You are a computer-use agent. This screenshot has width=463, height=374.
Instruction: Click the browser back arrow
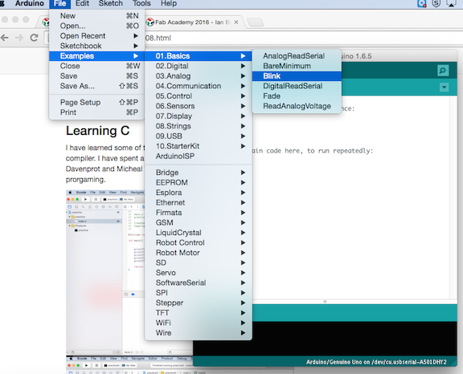(5, 38)
